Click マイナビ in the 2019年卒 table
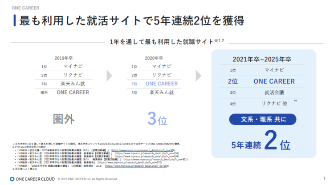Screen dimensions: 334x185 [x=73, y=66]
